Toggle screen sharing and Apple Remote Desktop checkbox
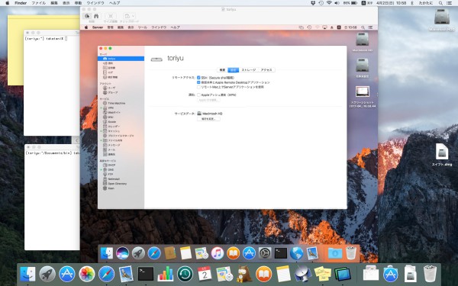Image resolution: width=458 pixels, height=286 pixels. [x=198, y=82]
